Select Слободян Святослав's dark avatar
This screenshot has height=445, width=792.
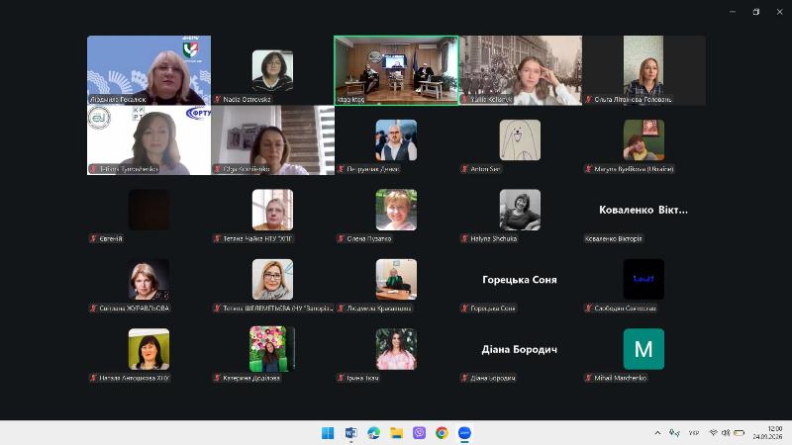[x=643, y=279]
